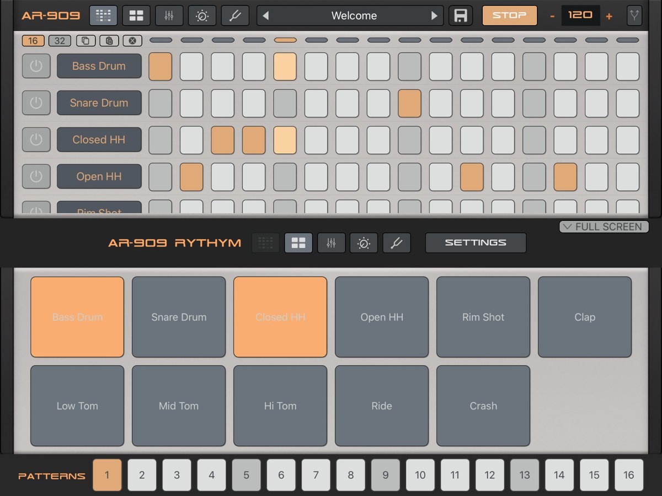Screen dimensions: 662x496
Task: Increase tempo with the plus stepper
Action: coord(609,16)
